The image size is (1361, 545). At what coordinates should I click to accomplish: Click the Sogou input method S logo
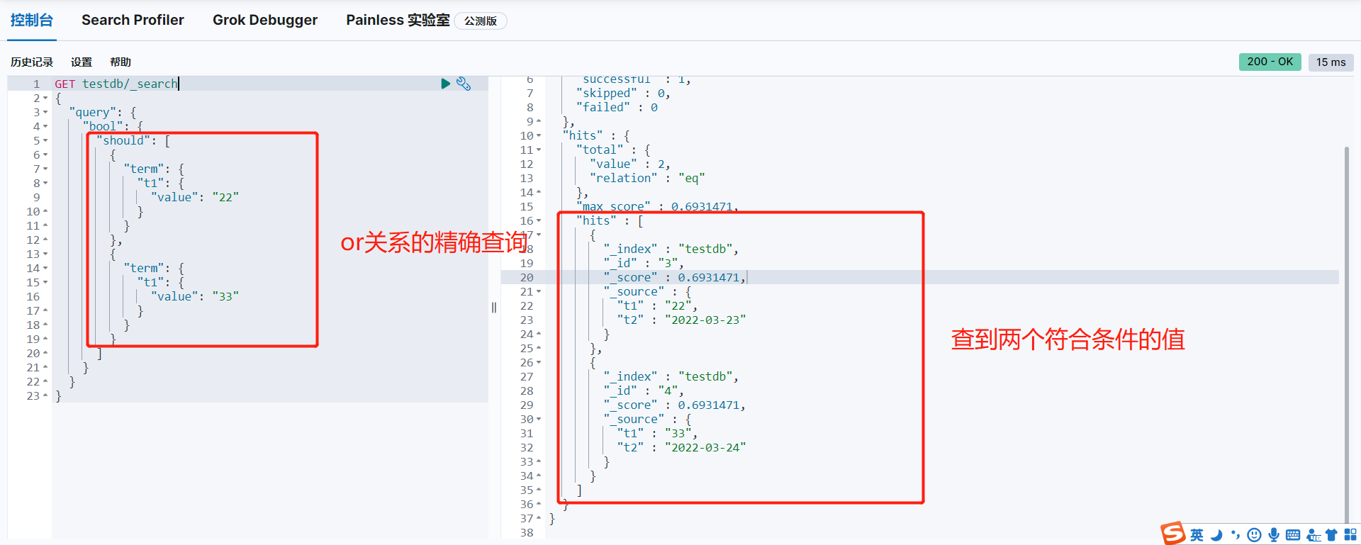[x=1172, y=533]
